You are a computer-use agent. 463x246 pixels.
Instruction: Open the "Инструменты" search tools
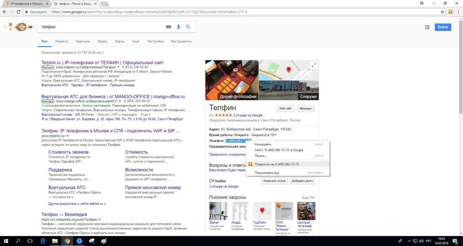click(181, 41)
